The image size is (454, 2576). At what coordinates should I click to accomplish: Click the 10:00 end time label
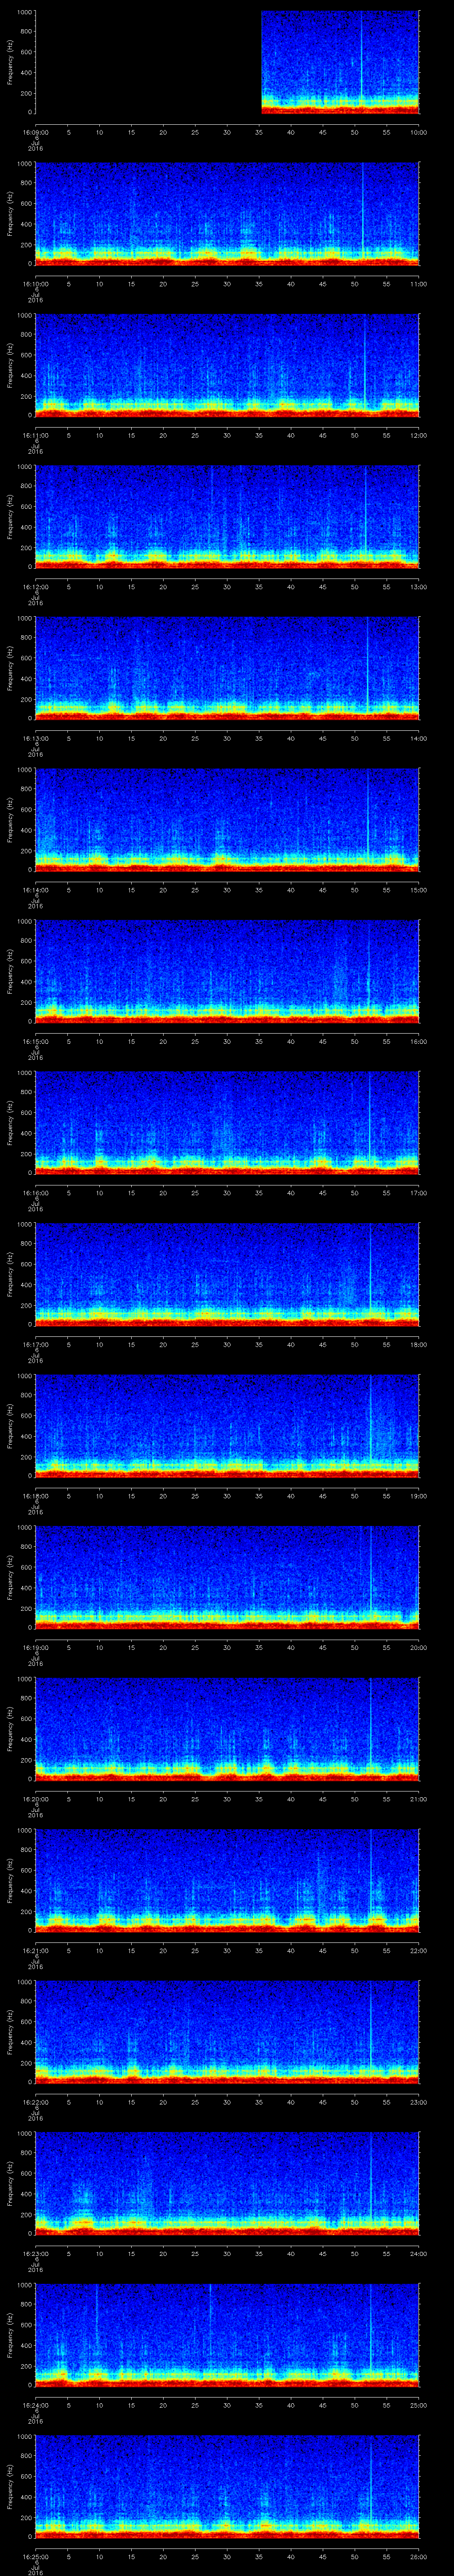point(418,131)
